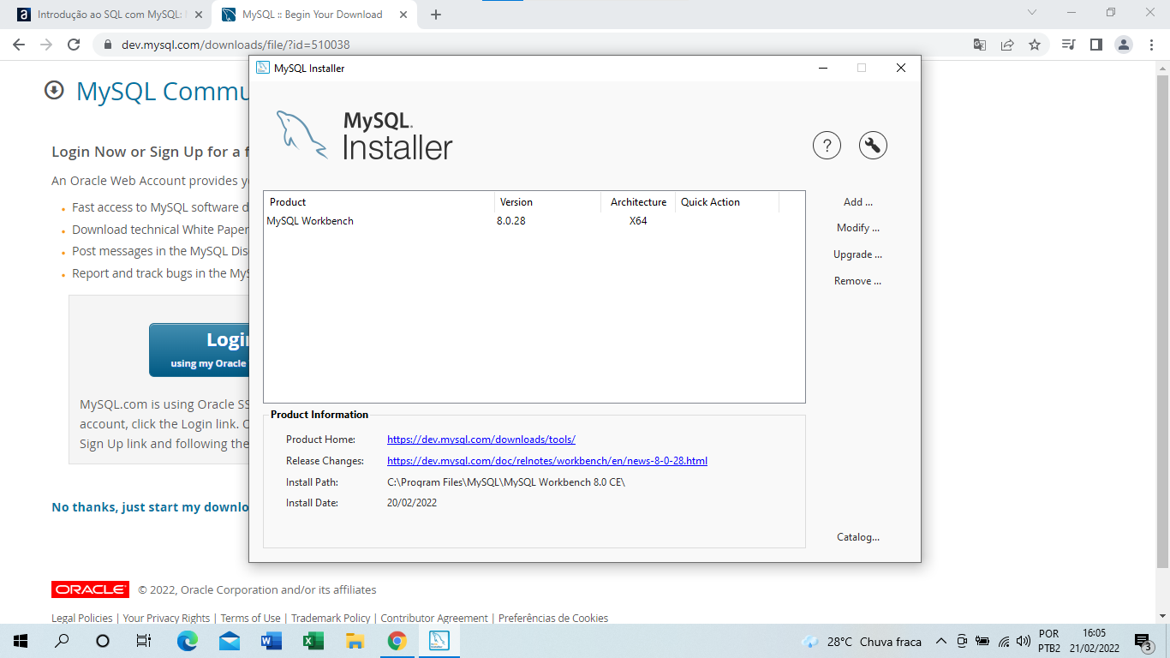Open the Contributor Agreement footer link
This screenshot has height=658, width=1170.
[x=434, y=618]
